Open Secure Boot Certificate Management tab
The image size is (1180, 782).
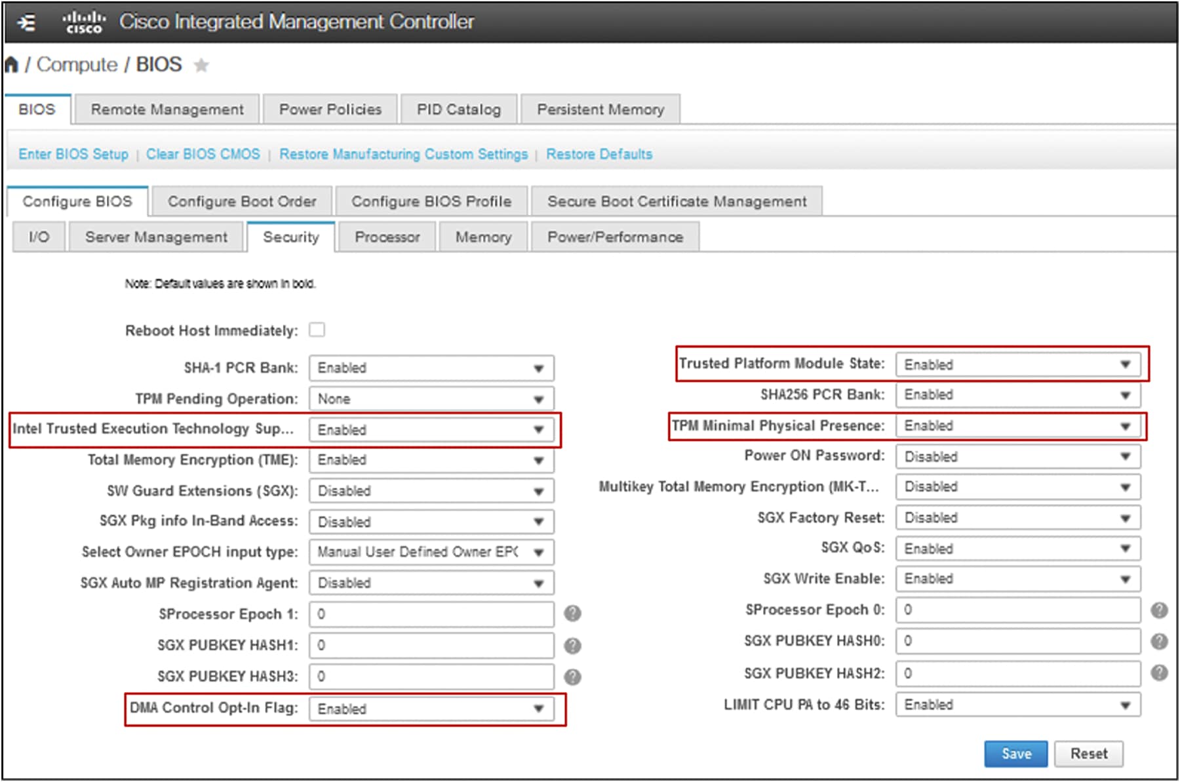[677, 201]
